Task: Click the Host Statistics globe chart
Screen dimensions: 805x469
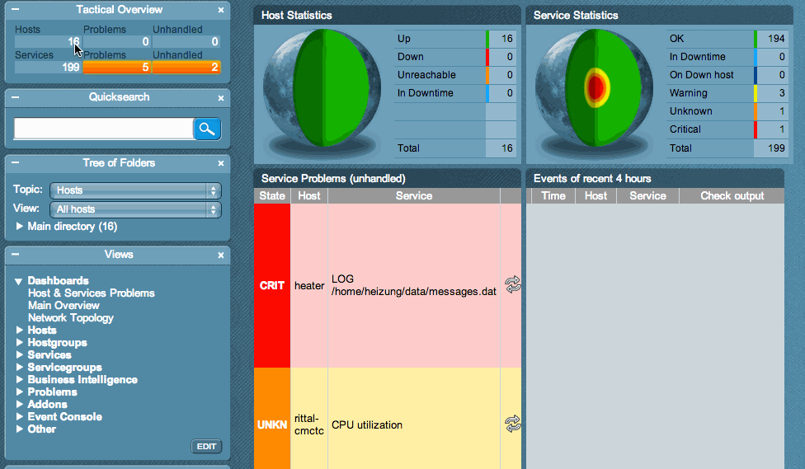Action: point(322,88)
